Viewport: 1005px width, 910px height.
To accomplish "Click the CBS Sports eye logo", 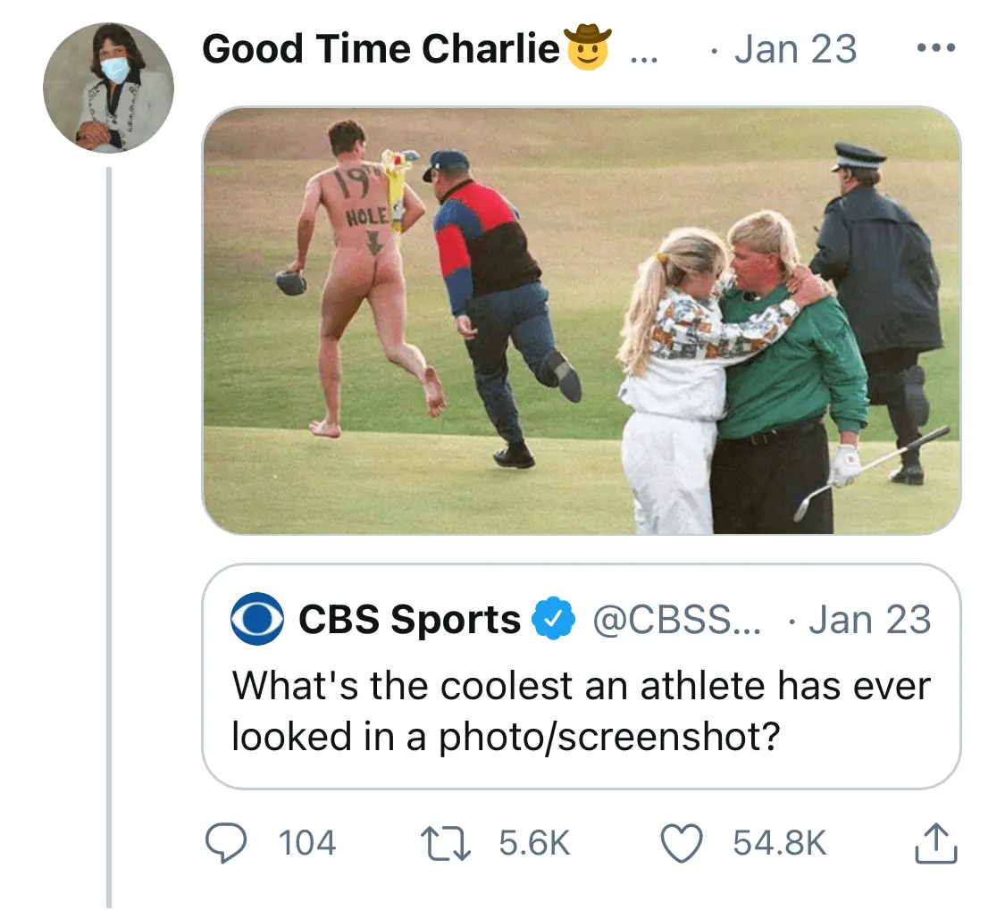I will point(257,619).
